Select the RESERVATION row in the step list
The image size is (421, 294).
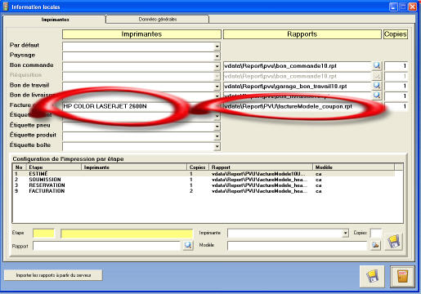pyautogui.click(x=204, y=185)
